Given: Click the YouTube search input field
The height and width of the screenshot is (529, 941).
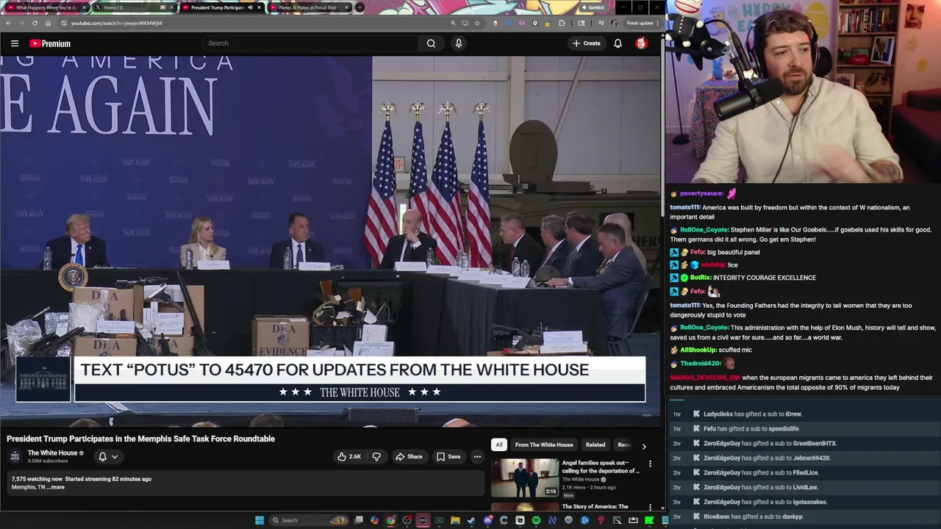Looking at the screenshot, I should [309, 43].
